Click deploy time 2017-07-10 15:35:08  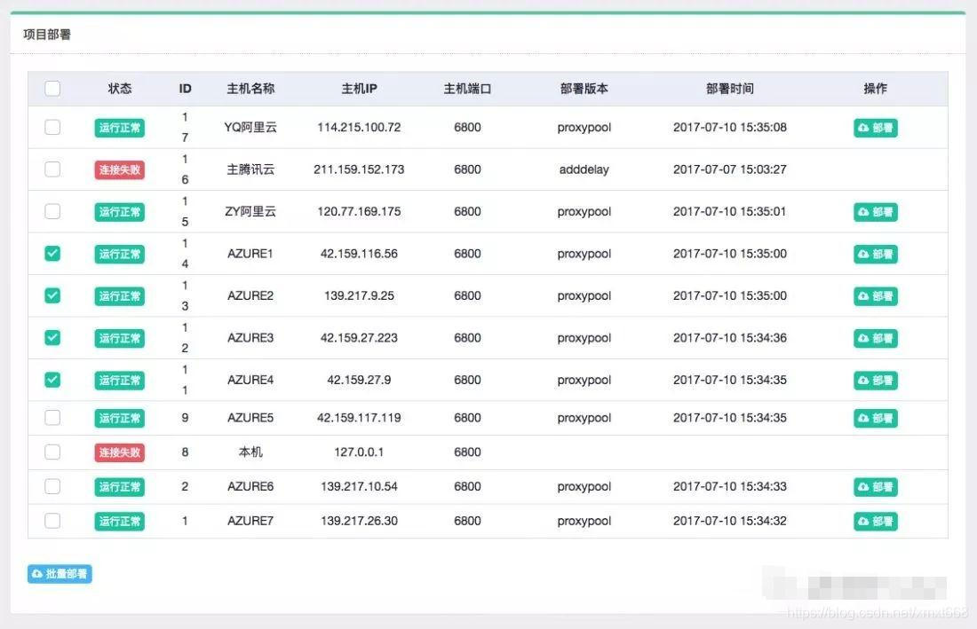pyautogui.click(x=729, y=127)
